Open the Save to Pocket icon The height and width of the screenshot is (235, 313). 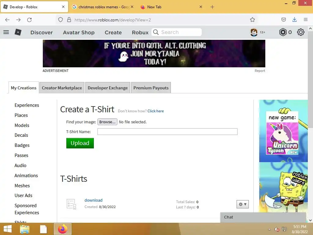point(283,20)
